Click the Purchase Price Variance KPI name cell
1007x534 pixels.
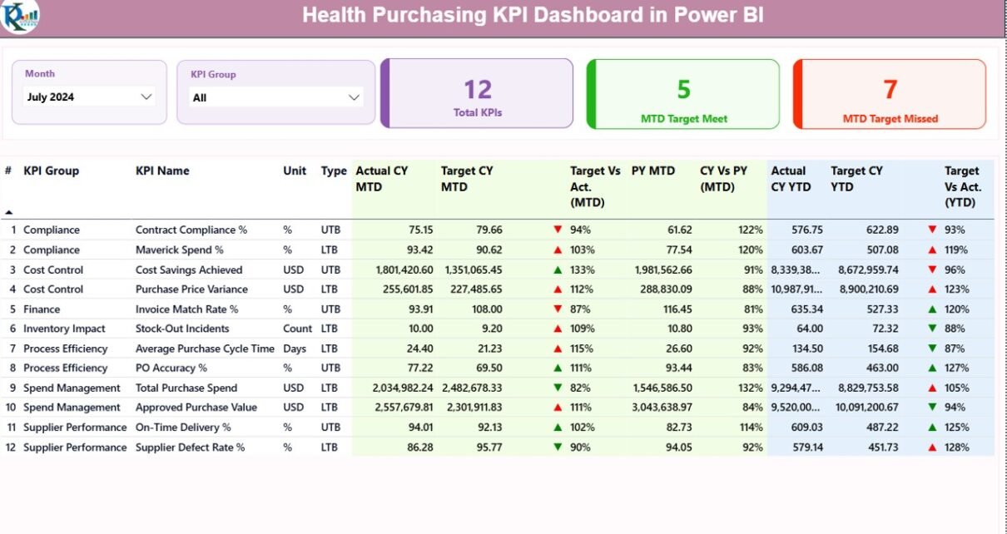[191, 289]
